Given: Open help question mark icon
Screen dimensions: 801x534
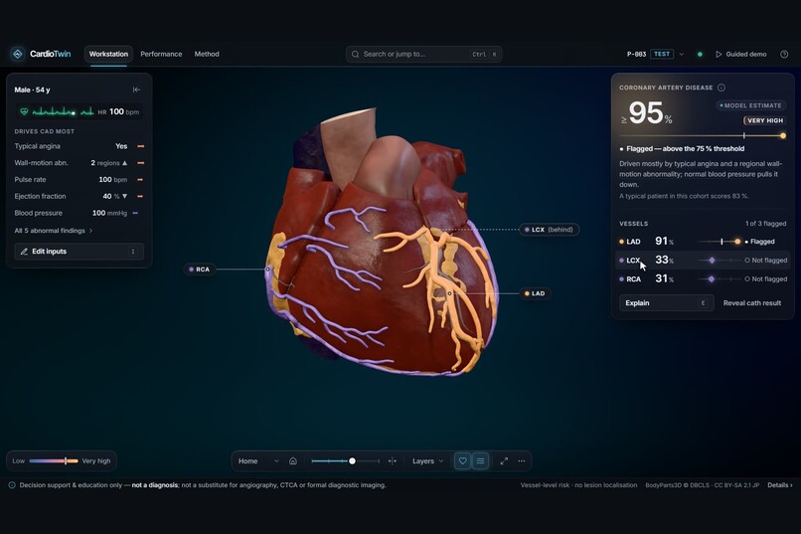Looking at the screenshot, I should [784, 54].
